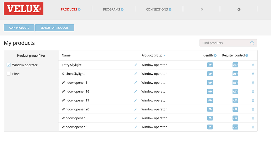Click the logout icon in top bar
The height and width of the screenshot is (141, 271).
[x=239, y=9]
